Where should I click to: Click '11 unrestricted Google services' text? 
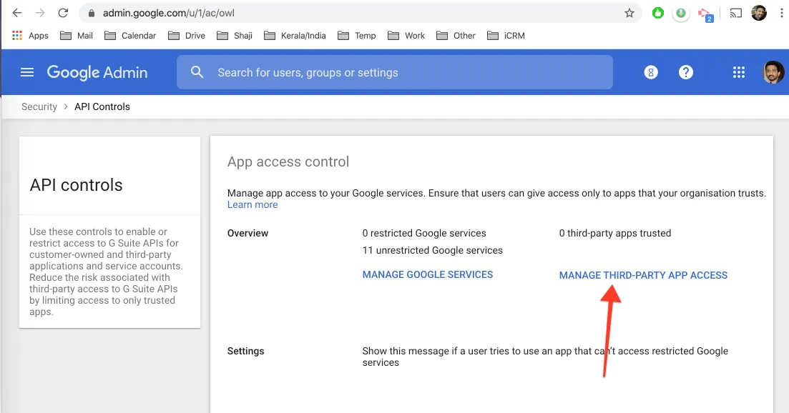point(432,250)
